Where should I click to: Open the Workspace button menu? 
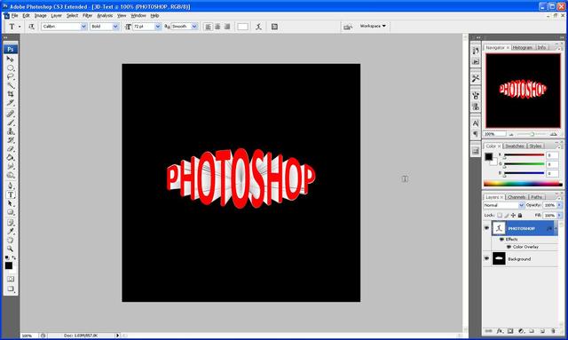coord(373,26)
